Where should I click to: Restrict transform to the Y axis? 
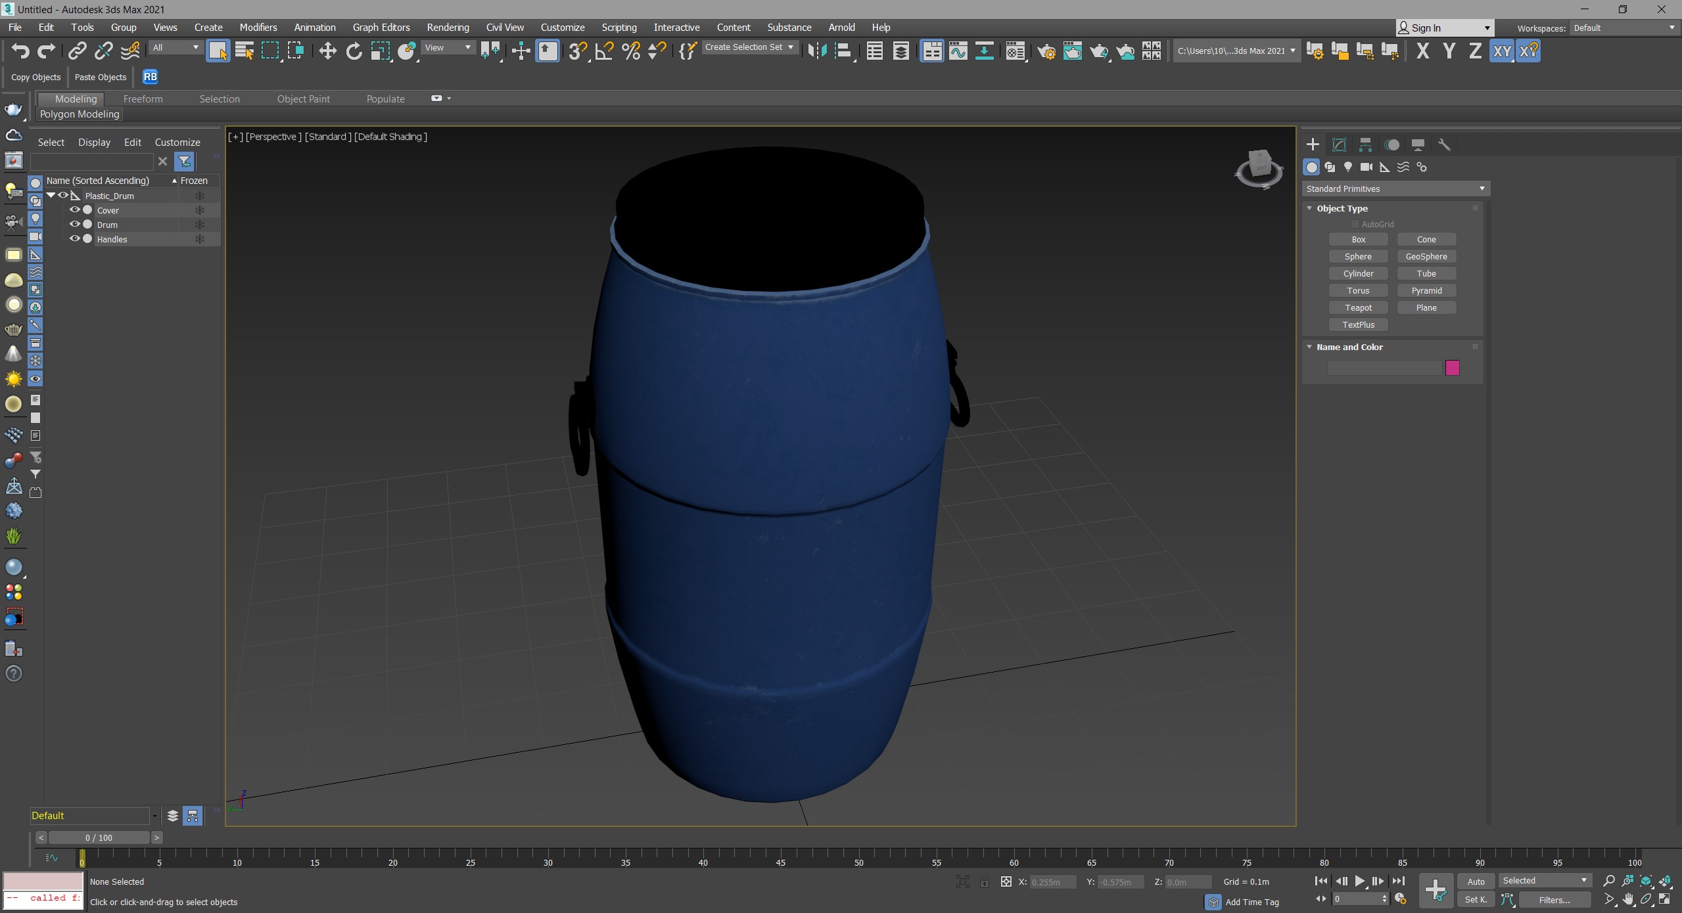click(1449, 51)
